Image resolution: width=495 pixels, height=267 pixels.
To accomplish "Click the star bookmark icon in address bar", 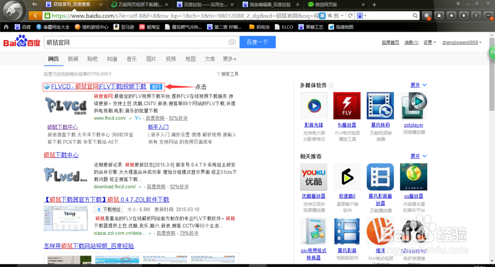I will pyautogui.click(x=330, y=15).
